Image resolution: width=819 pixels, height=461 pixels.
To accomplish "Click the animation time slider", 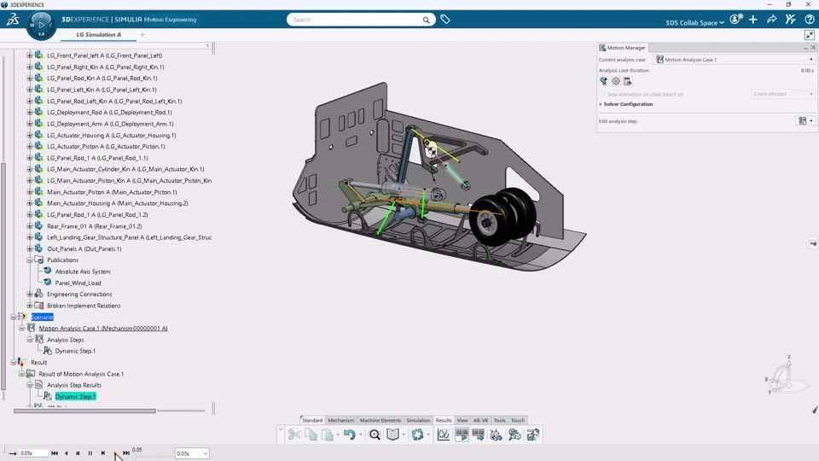I will (x=154, y=455).
